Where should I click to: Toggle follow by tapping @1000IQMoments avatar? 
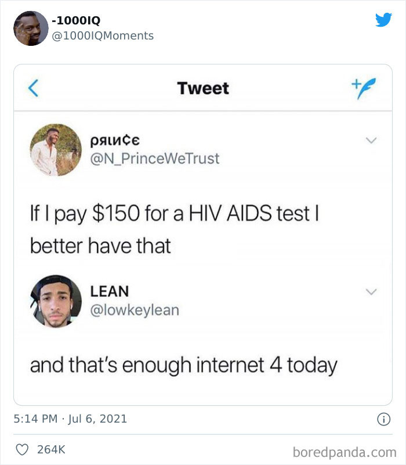click(30, 27)
